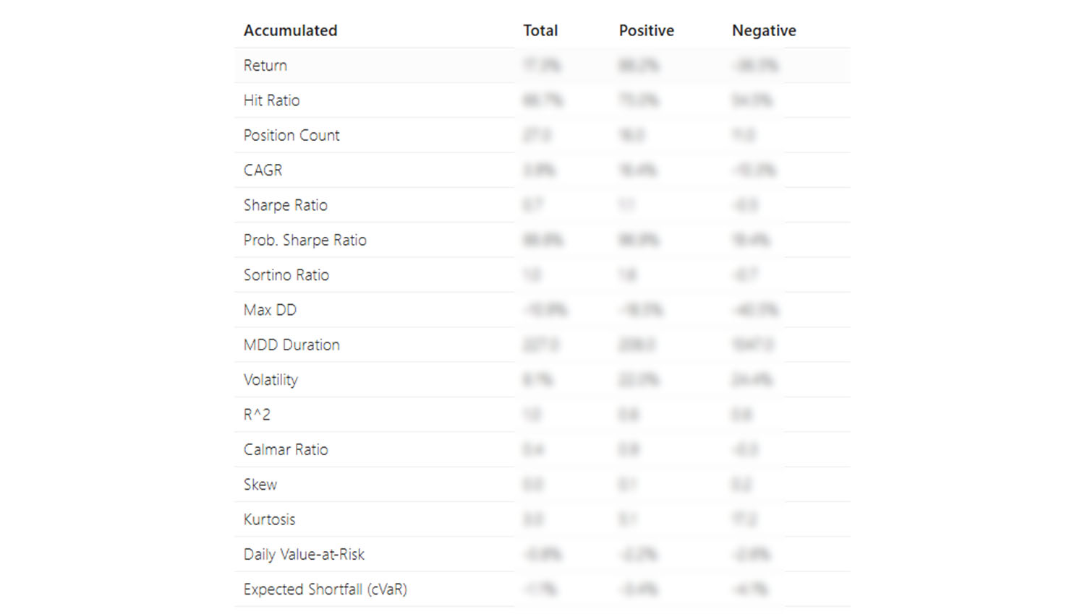Image resolution: width=1085 pixels, height=614 pixels.
Task: Click the Sortino Ratio row label
Action: tap(286, 275)
